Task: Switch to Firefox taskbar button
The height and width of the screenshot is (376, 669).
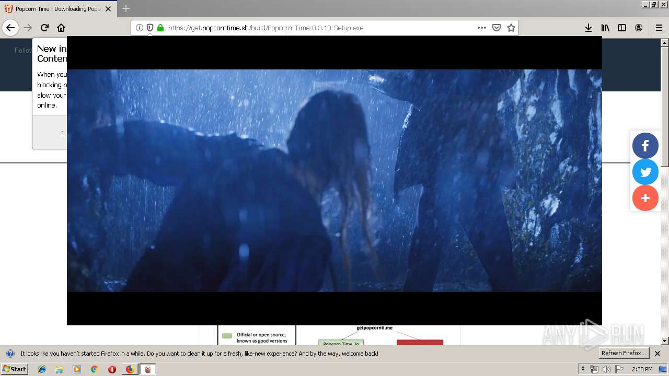Action: (130, 369)
